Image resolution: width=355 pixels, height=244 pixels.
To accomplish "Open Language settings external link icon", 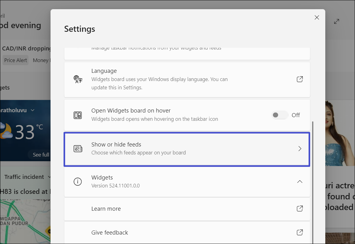I will [x=300, y=79].
